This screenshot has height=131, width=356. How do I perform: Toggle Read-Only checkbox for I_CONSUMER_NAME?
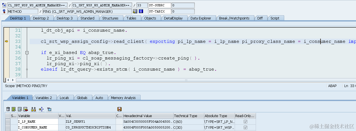point(245,127)
